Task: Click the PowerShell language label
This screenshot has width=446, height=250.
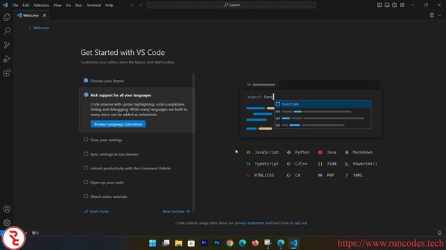Action: tap(365, 164)
